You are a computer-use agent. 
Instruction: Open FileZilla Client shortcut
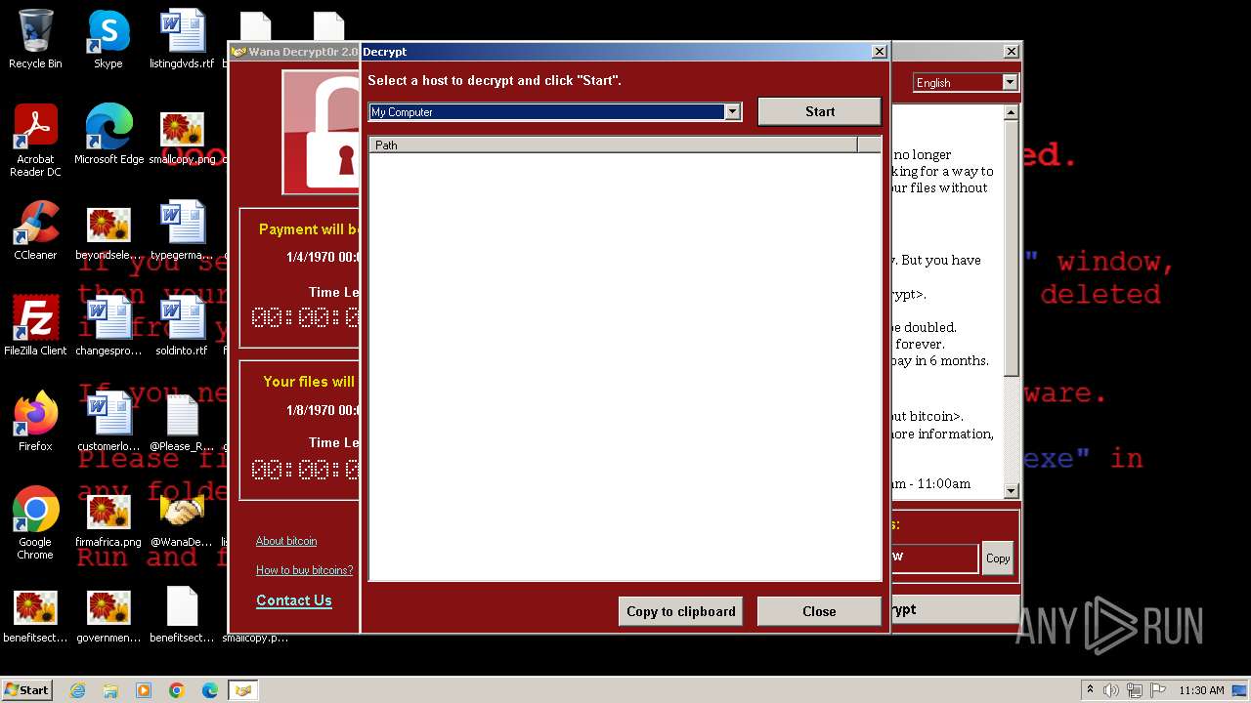pyautogui.click(x=35, y=326)
